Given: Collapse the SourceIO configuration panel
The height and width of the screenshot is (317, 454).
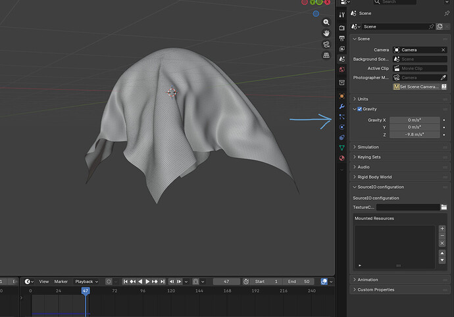Looking at the screenshot, I should pos(400,187).
